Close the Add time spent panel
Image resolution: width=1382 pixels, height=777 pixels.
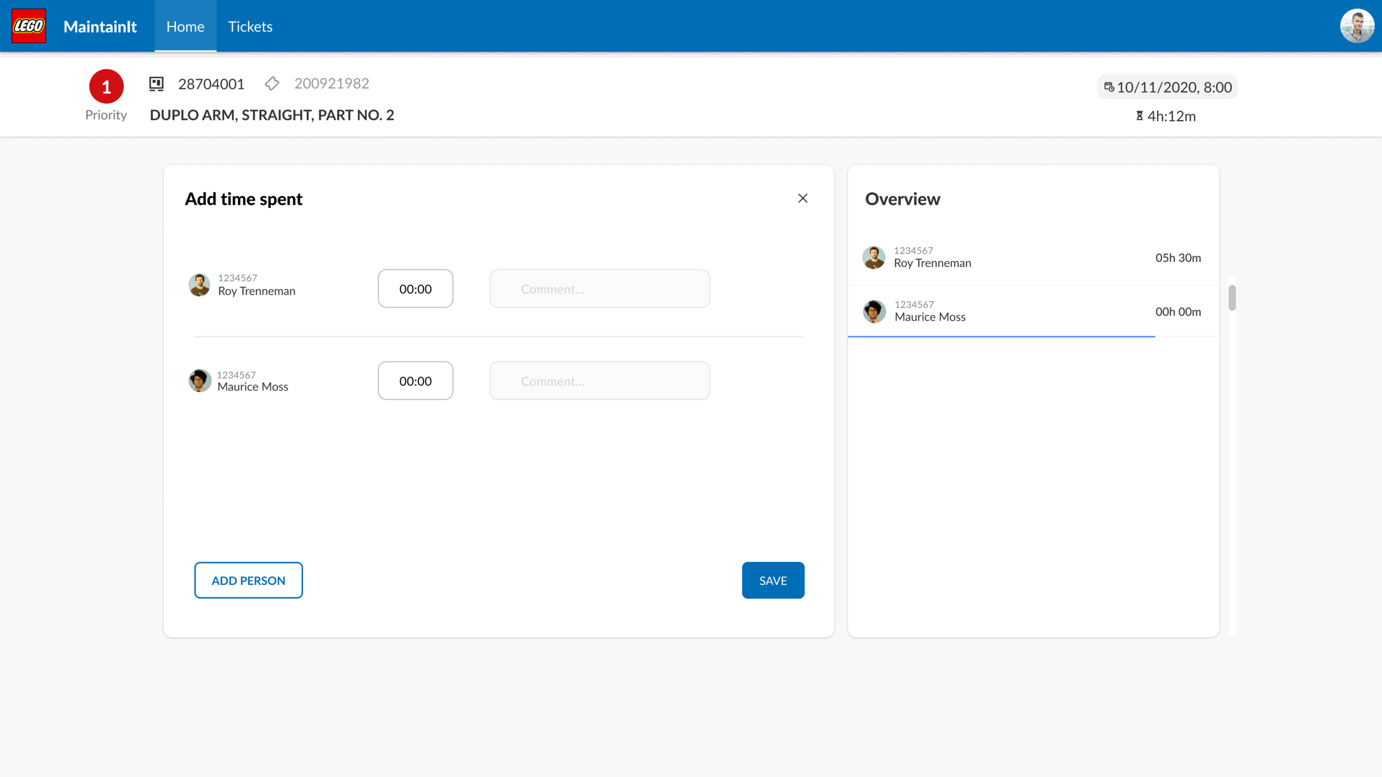pyautogui.click(x=803, y=198)
